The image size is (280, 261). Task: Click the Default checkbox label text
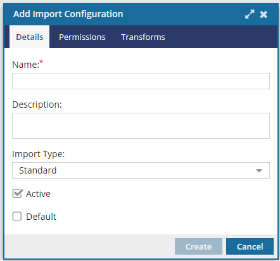click(x=41, y=217)
